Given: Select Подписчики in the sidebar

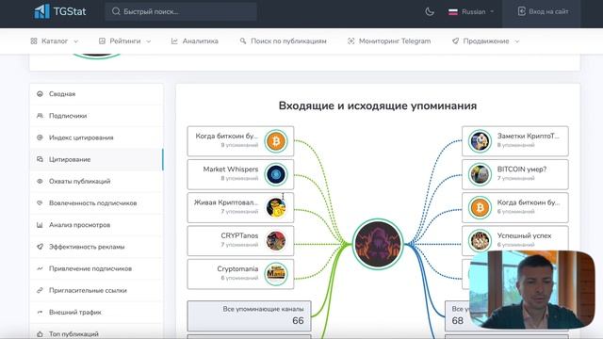Looking at the screenshot, I should (96, 116).
